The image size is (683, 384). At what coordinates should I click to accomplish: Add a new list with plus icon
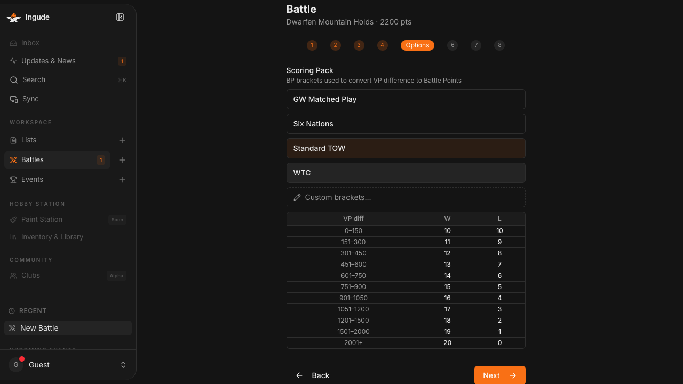[122, 140]
